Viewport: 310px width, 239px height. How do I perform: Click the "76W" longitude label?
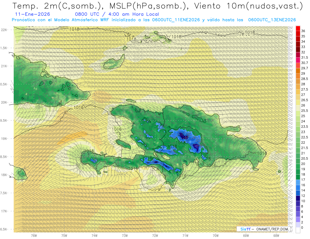[x=34, y=235]
